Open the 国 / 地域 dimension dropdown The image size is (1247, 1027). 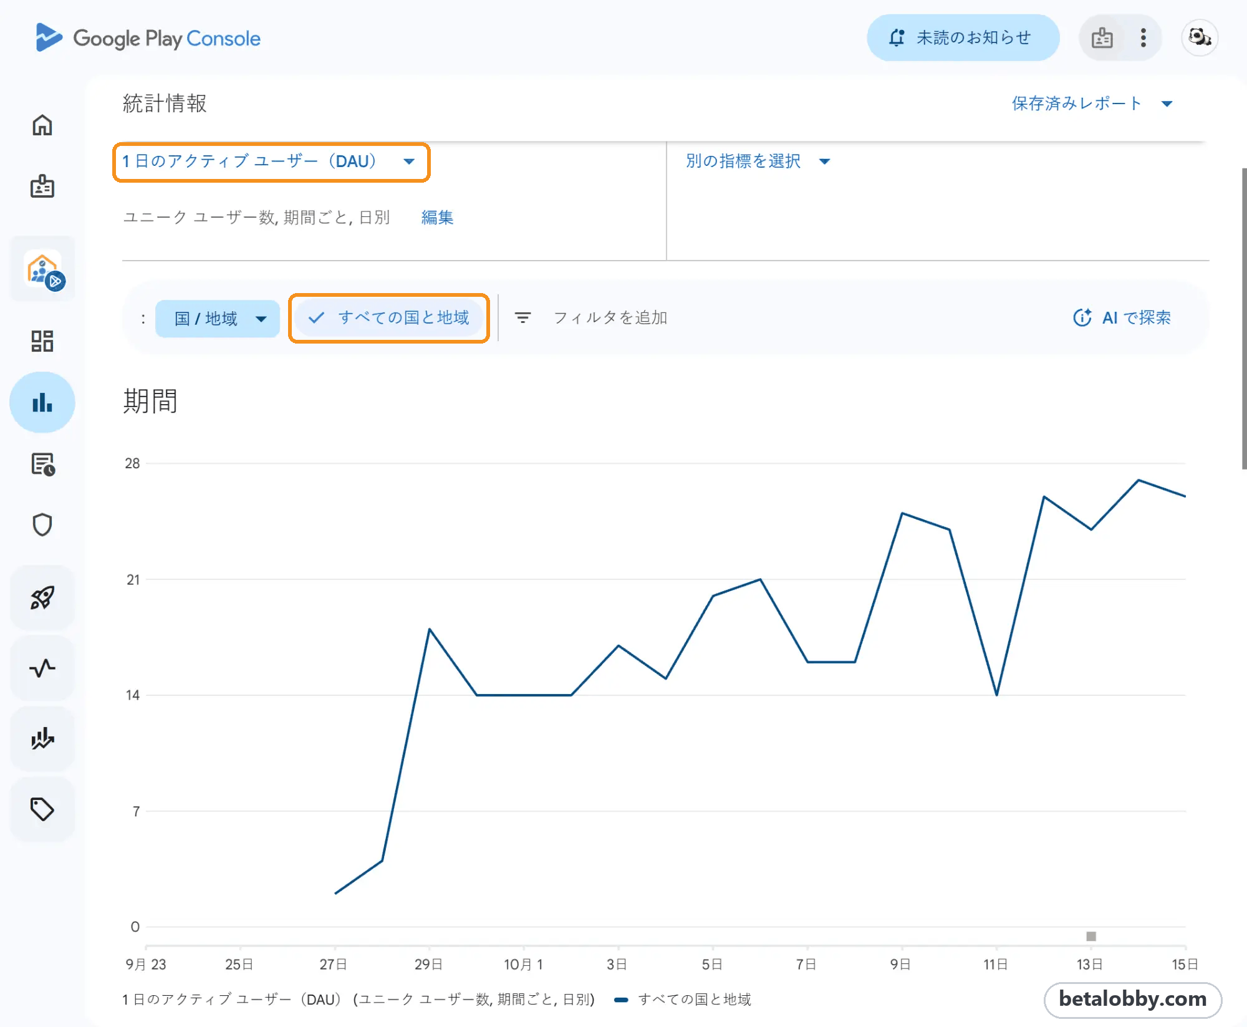coord(218,319)
